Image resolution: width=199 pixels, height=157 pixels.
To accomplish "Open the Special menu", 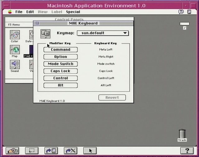I will tap(73, 12).
